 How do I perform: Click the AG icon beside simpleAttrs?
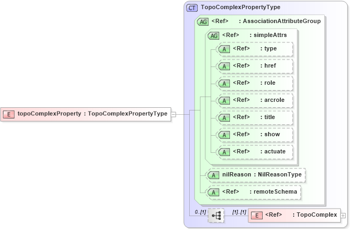coord(214,36)
